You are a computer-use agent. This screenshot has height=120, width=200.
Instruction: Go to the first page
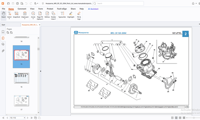(3, 118)
